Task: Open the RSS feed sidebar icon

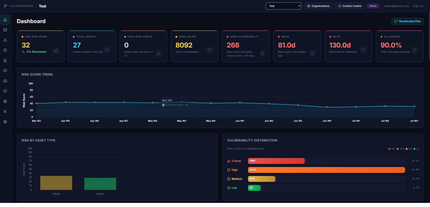Action: coord(5,111)
